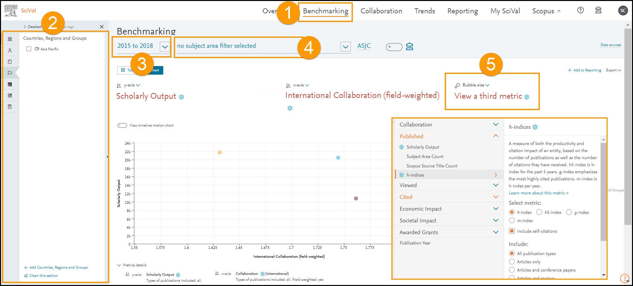This screenshot has height=286, width=633.
Task: Open y-axis metric dropdown
Action: coord(138,85)
